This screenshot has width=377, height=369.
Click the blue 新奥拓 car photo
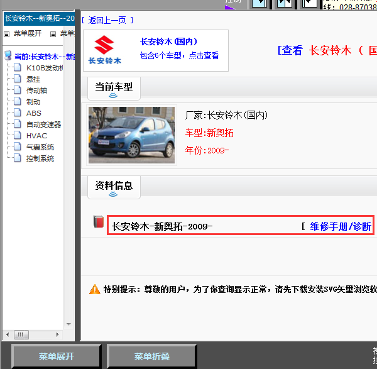pyautogui.click(x=131, y=135)
